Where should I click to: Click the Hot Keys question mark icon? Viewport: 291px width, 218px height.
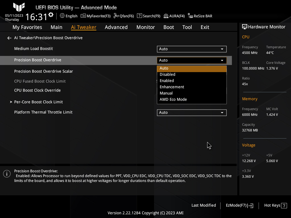pos(284,206)
